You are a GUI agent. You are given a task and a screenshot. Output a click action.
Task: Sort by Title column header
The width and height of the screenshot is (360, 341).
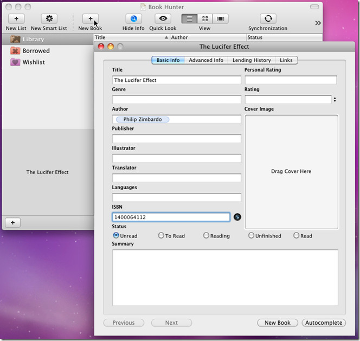pos(132,37)
